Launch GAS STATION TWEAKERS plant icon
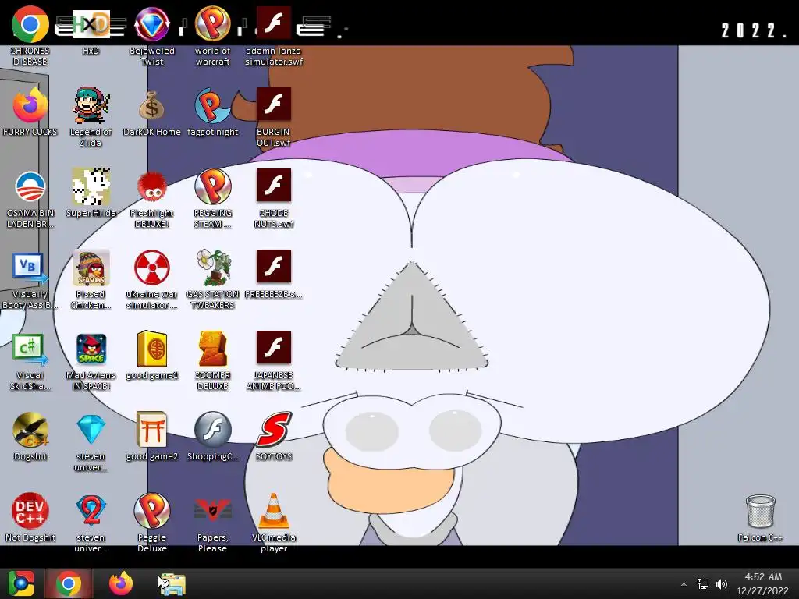 212,268
